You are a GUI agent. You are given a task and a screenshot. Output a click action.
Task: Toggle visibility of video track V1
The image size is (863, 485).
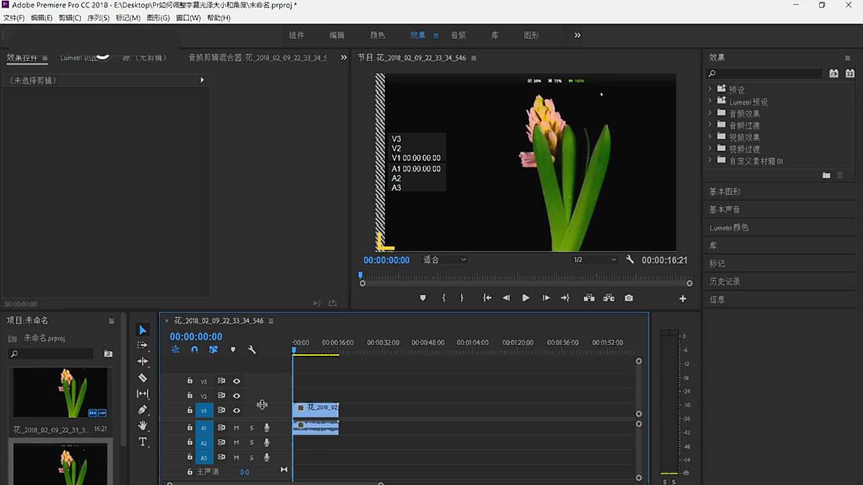click(236, 410)
